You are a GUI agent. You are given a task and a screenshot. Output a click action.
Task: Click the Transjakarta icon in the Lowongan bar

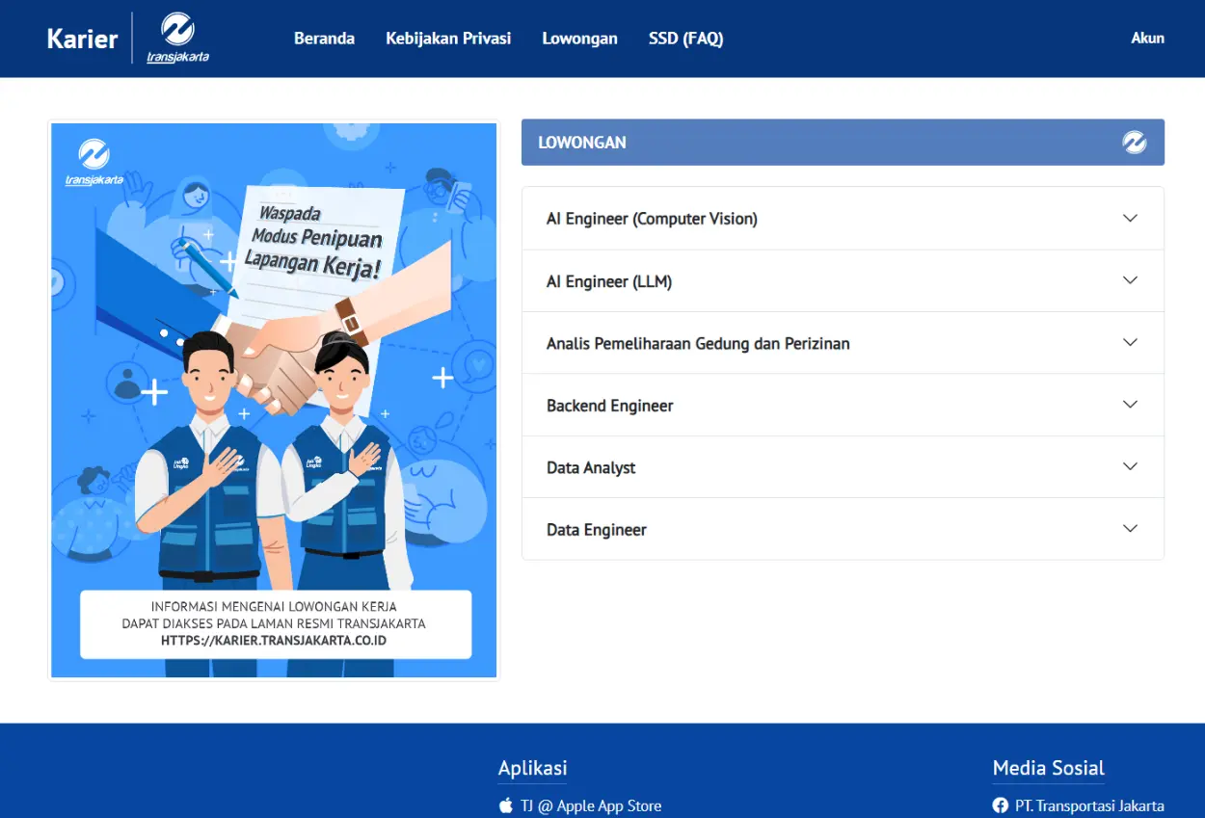click(x=1135, y=143)
